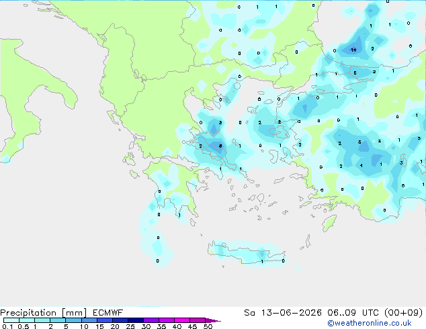Click the weatheronline.co.uk copyright link
Viewport: 426px width, 329px height.
pyautogui.click(x=370, y=323)
